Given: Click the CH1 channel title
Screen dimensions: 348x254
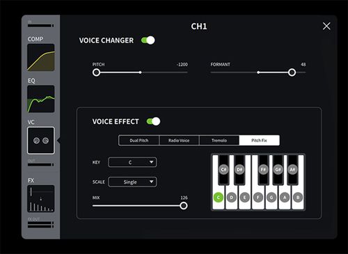Looking at the screenshot, I should coord(199,26).
